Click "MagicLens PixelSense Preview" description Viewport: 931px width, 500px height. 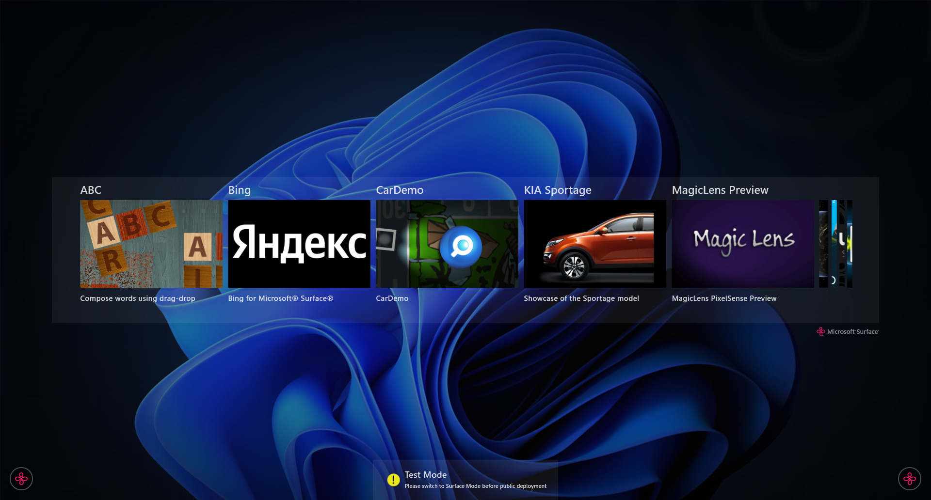click(724, 298)
